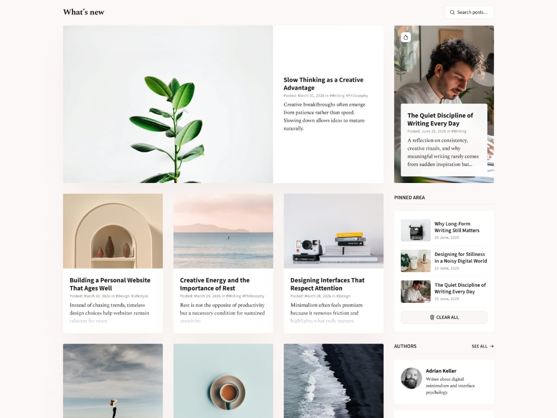557x418 pixels.
Task: Click #Philosophy tag on Slow Thinking post
Action: pyautogui.click(x=357, y=96)
